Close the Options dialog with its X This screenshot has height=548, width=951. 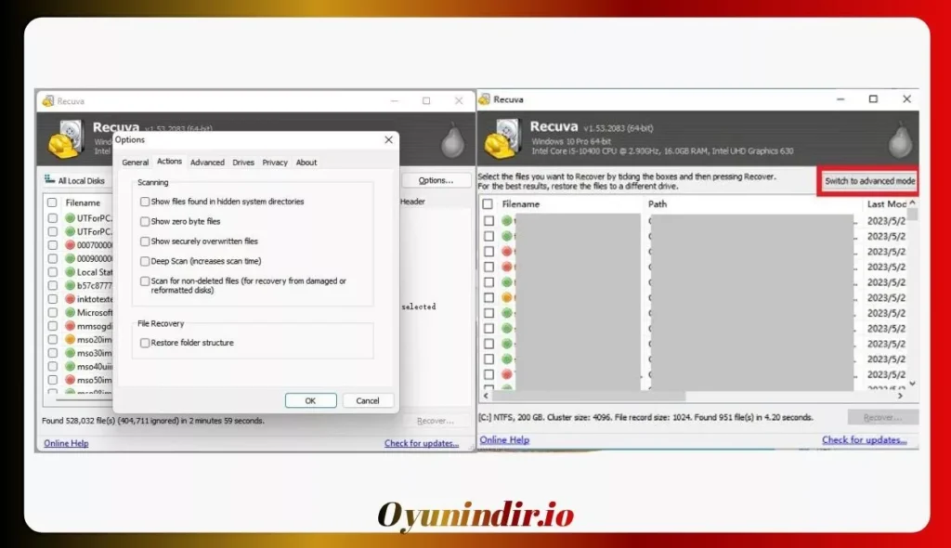click(x=389, y=139)
